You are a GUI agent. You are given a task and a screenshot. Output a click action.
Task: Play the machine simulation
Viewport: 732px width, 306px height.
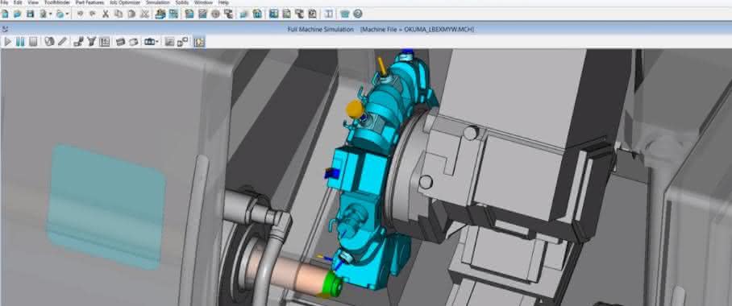7,42
